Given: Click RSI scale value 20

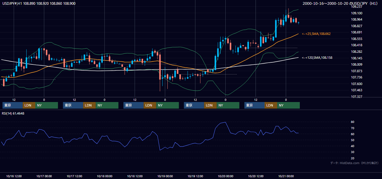Looking at the screenshot, I should (353, 158).
